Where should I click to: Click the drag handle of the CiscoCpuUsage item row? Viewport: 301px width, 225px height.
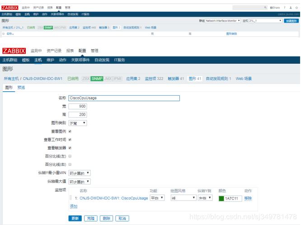71,198
